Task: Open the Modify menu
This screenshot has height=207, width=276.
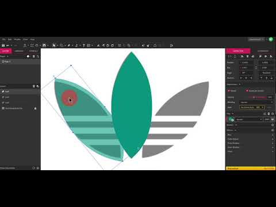Action: click(x=17, y=39)
